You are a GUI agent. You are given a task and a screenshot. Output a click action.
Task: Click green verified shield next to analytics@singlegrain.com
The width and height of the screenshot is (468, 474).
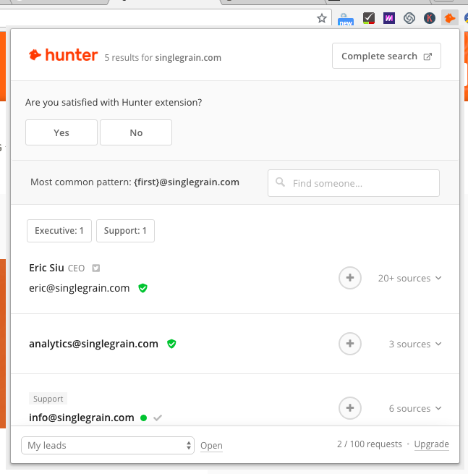tap(171, 344)
